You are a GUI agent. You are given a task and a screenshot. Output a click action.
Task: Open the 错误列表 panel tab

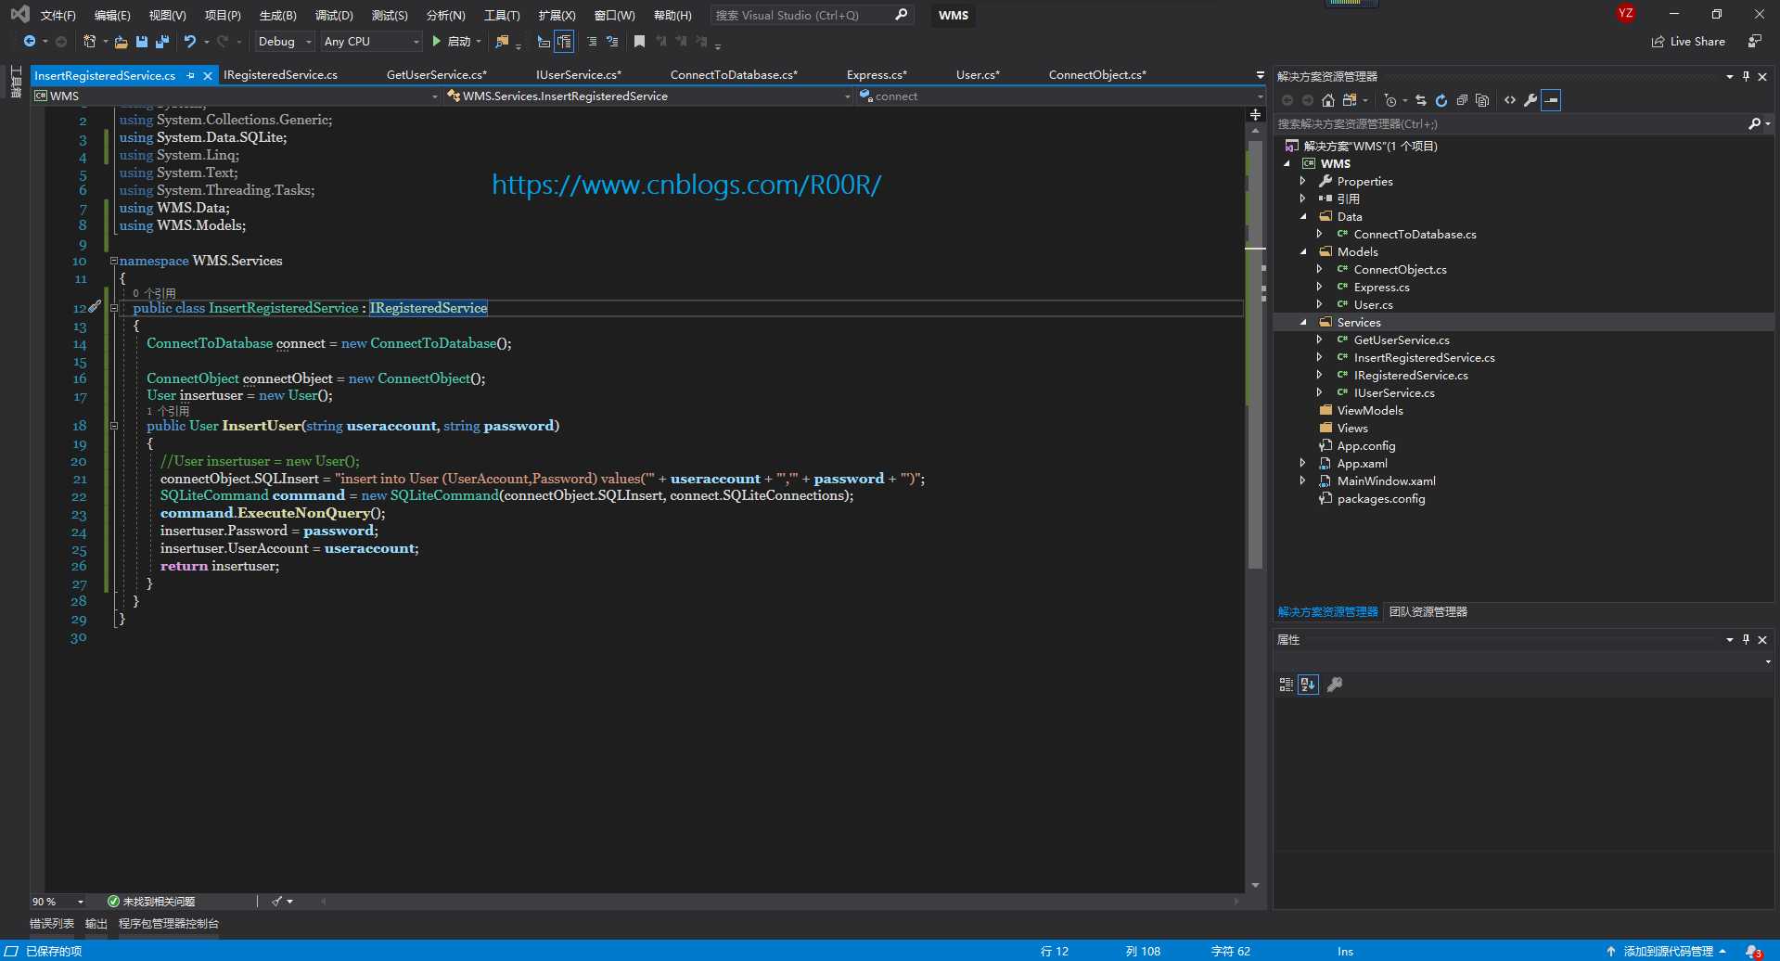pos(52,924)
